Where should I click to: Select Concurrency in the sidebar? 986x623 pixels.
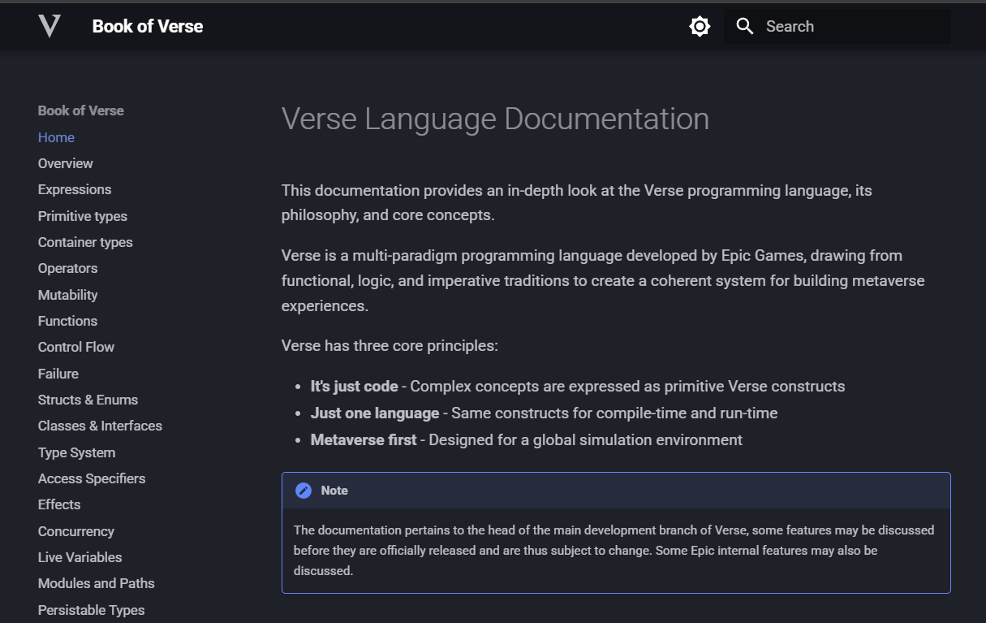pos(76,531)
